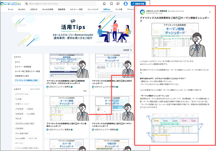Open キーマン接触ダッシュボード header image in post detail

pyautogui.click(x=179, y=40)
